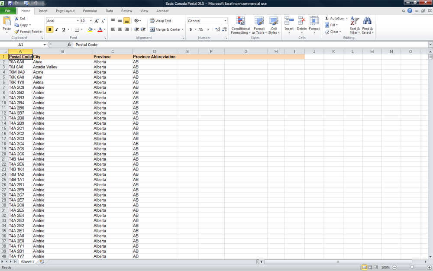Click Increase Decimal icon
The height and width of the screenshot is (271, 433).
tap(218, 29)
